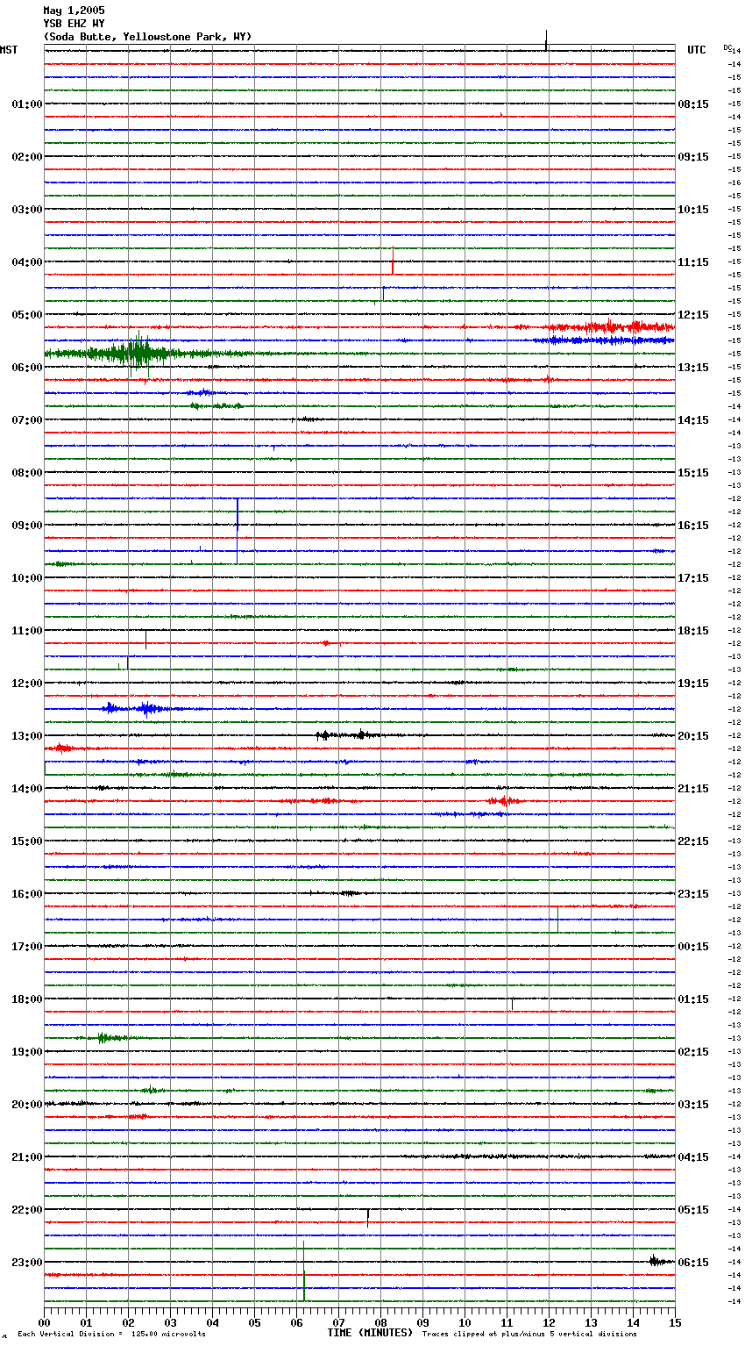Click the "11:00" MST hour label
Viewport: 745px width, 1346px height.
point(27,631)
